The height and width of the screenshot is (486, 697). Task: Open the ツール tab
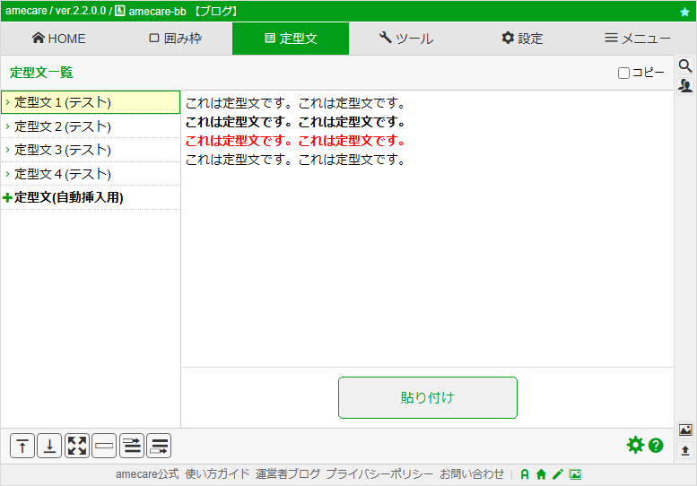406,39
